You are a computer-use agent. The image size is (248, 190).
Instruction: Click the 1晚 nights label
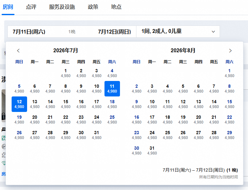tap(72, 32)
